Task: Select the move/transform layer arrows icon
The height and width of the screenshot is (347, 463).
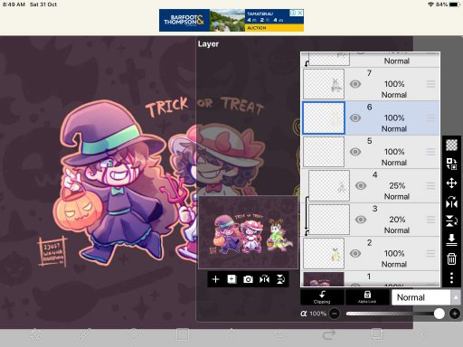Action: pyautogui.click(x=451, y=183)
